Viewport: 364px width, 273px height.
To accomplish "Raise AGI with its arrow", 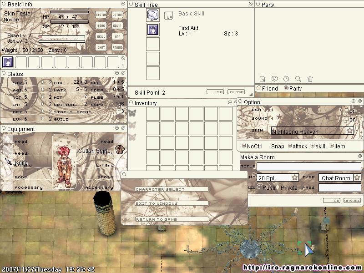I will coord(43,90).
